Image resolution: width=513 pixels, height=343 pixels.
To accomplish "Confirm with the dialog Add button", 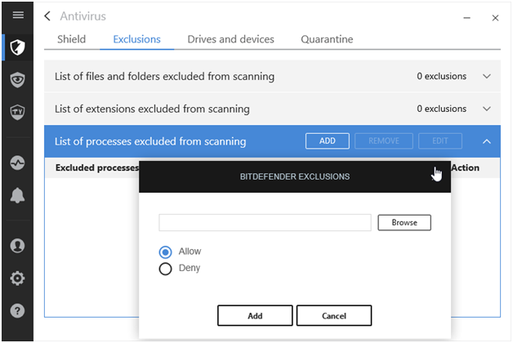I will pyautogui.click(x=255, y=315).
